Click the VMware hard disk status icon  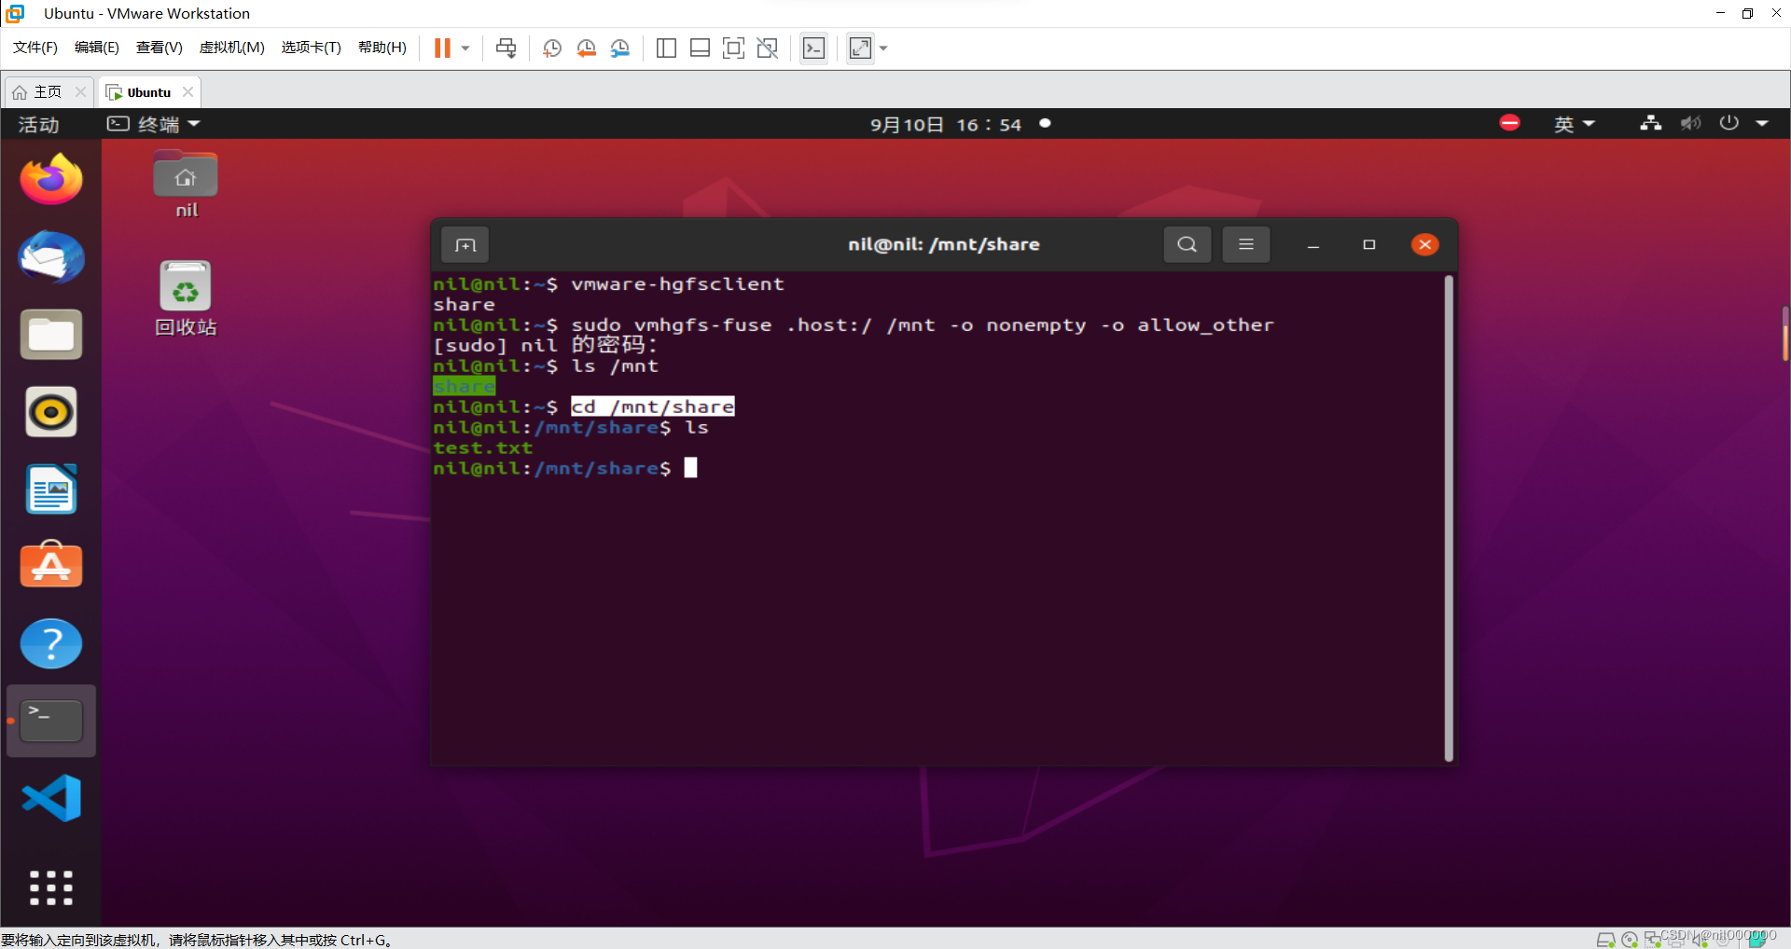pos(1605,939)
